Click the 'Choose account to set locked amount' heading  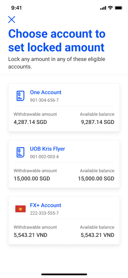click(x=57, y=40)
